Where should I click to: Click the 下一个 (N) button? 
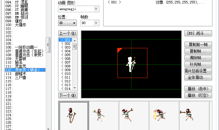coord(68,96)
